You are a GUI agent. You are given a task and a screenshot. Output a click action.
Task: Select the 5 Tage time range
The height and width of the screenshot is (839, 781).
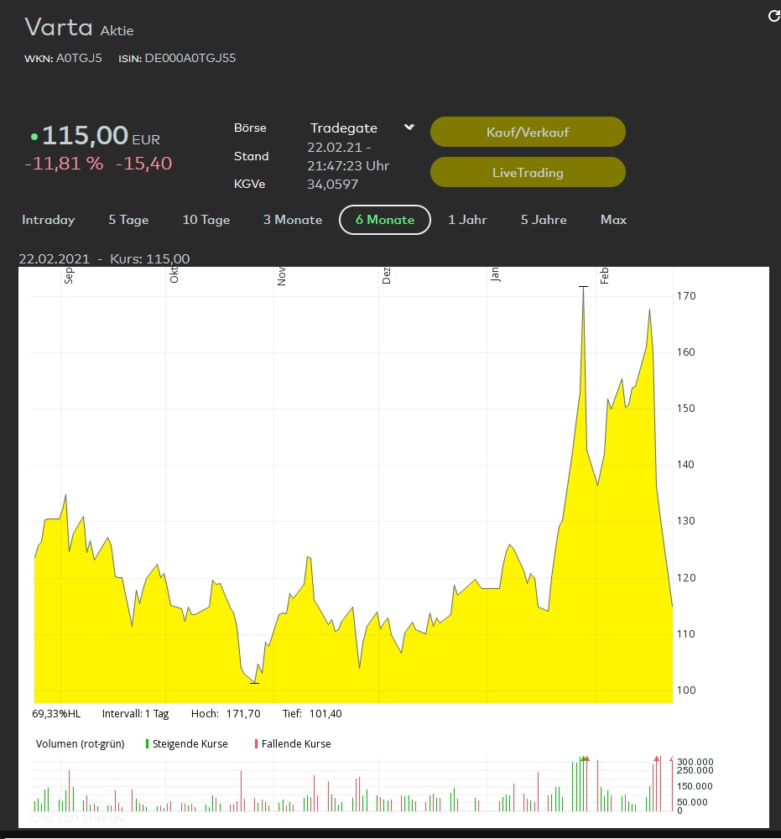click(x=128, y=220)
